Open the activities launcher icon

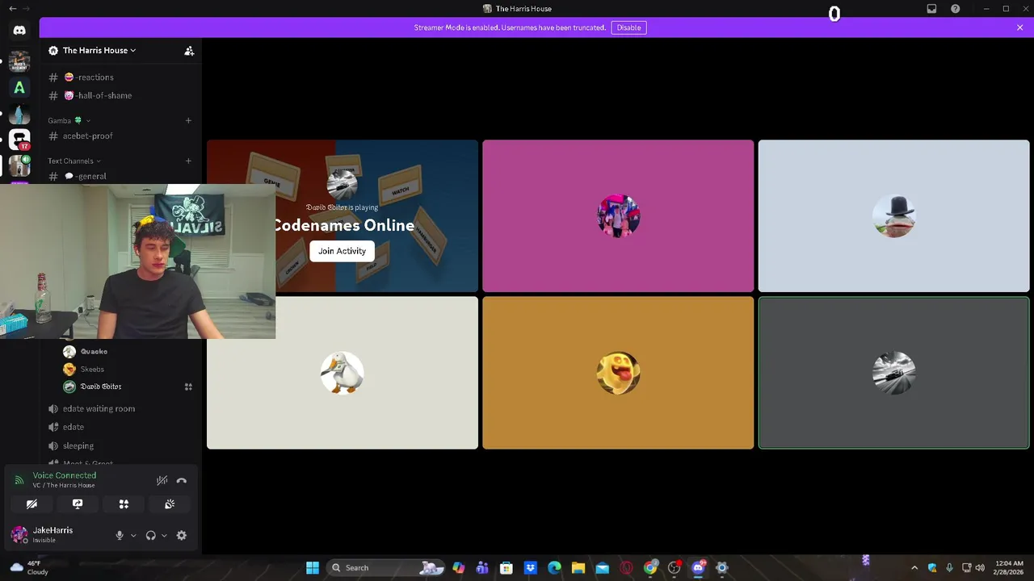pyautogui.click(x=124, y=504)
